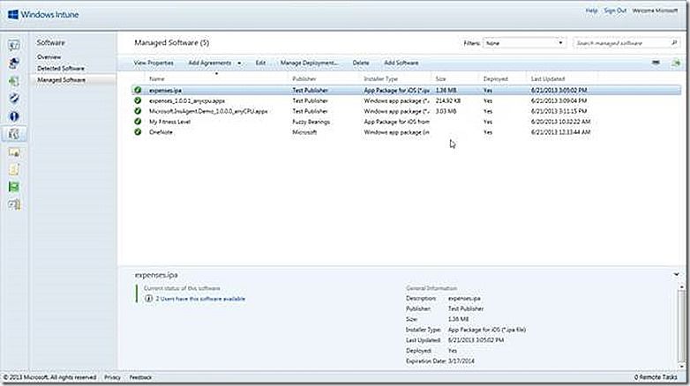Sort by the Deployed column header
The image size is (690, 386).
pos(496,78)
